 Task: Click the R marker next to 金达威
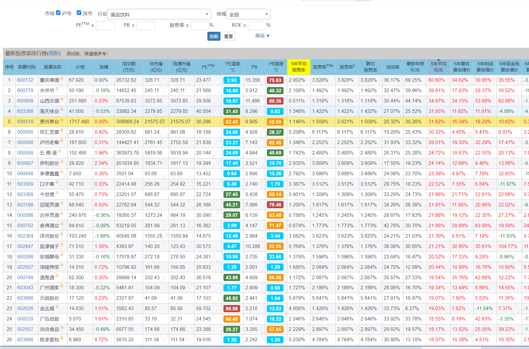pos(57,307)
